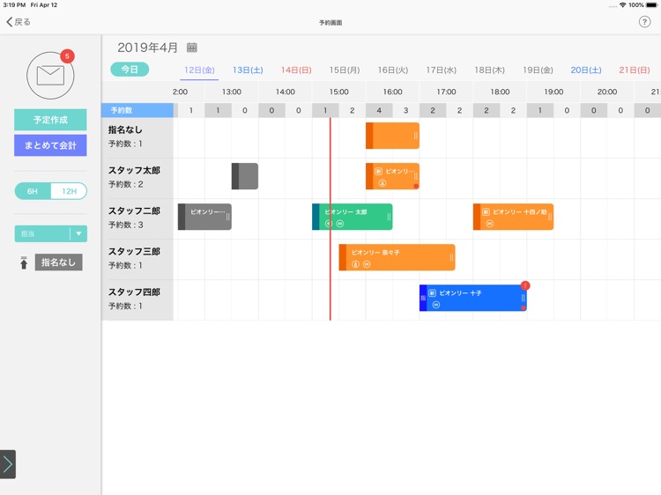Click the second circle icon on 奈々子 booking
Image resolution: width=661 pixels, height=495 pixels.
pyautogui.click(x=367, y=264)
